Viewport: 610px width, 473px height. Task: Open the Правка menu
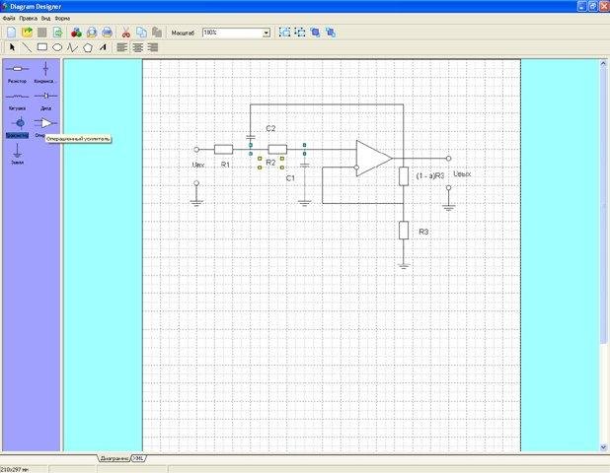(x=28, y=19)
